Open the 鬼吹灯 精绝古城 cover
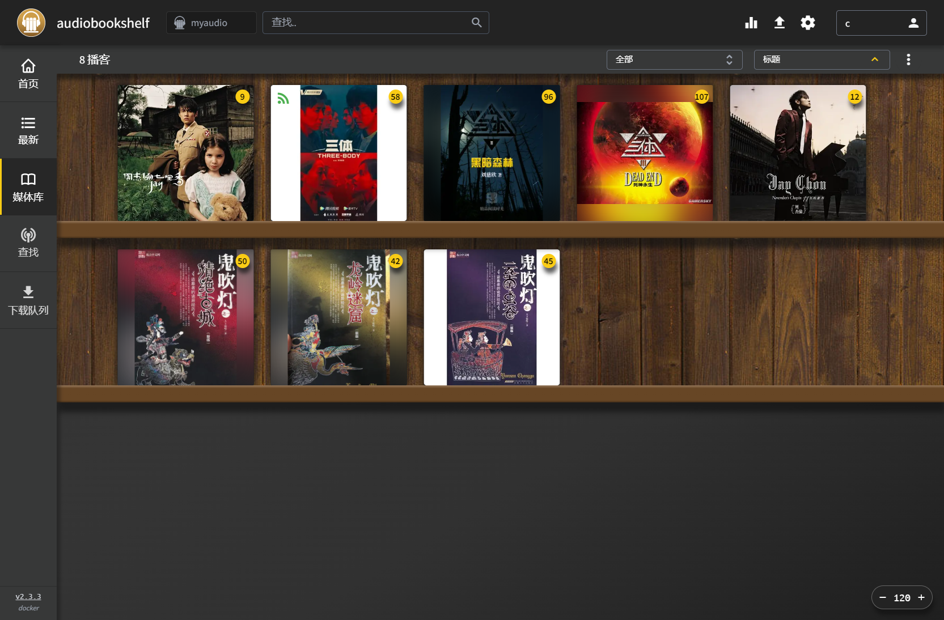The image size is (944, 620). coord(186,317)
